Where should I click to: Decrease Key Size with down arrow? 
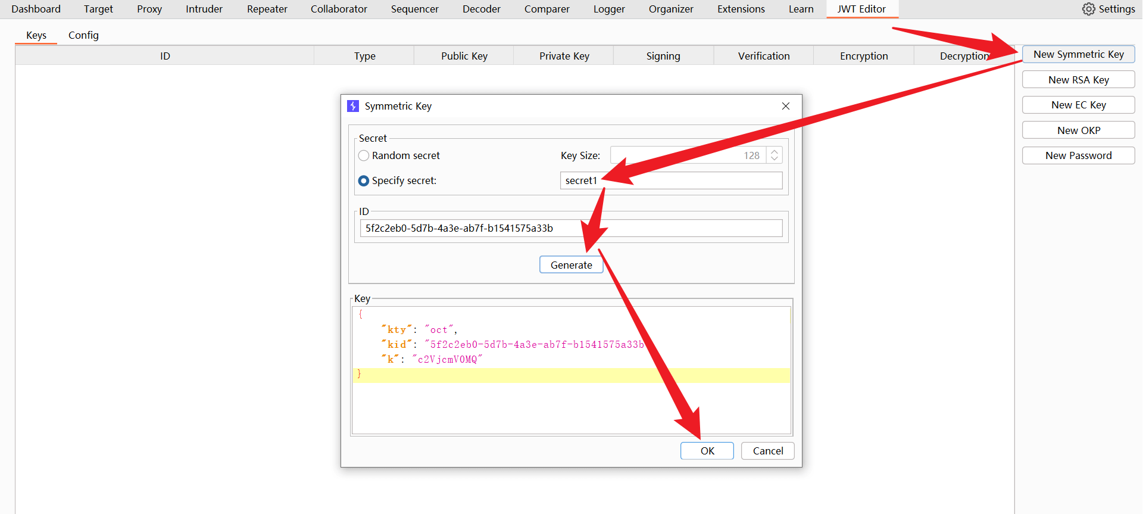(x=774, y=159)
